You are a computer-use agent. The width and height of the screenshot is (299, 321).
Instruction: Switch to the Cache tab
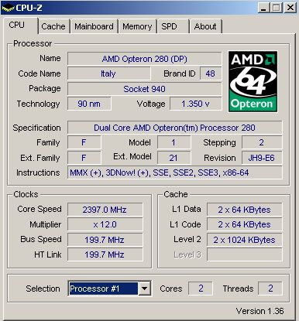pos(53,26)
